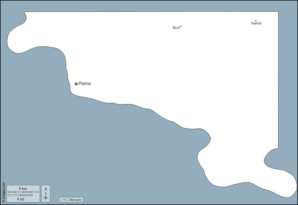
Task: Open the d-maps.com copyright link
Action: pyautogui.click(x=3, y=192)
